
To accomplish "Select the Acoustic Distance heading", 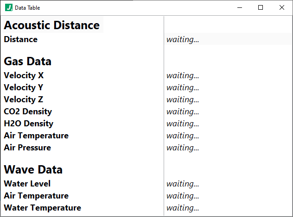I will pyautogui.click(x=52, y=25).
